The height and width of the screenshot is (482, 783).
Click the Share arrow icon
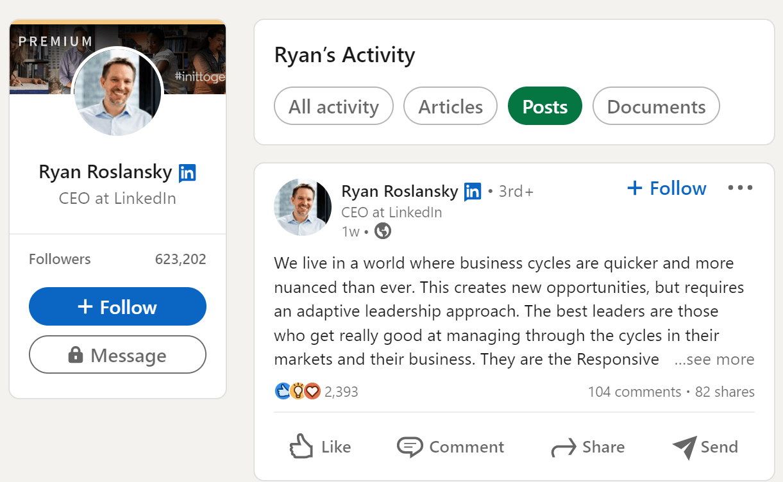coord(564,447)
